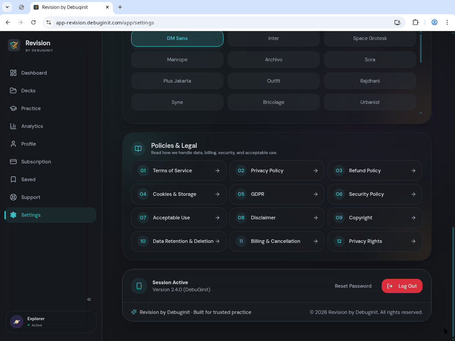The height and width of the screenshot is (341, 455).
Task: Switch to the Manrope font
Action: [x=177, y=59]
